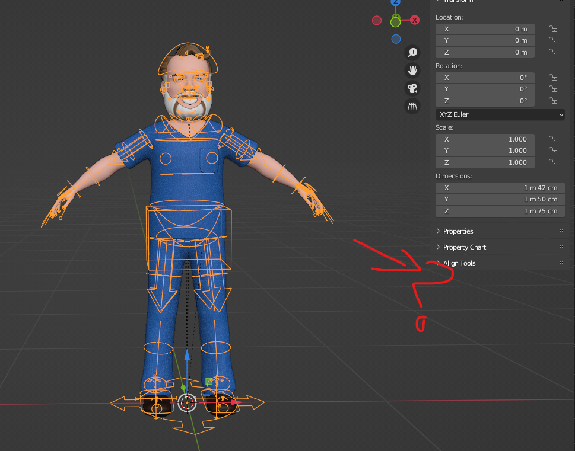Click the Scale Z value field
Viewport: 575px width, 451px height.
pyautogui.click(x=485, y=162)
